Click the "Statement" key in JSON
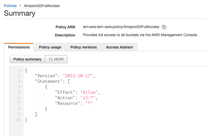The height and width of the screenshot is (136, 207). [49, 81]
